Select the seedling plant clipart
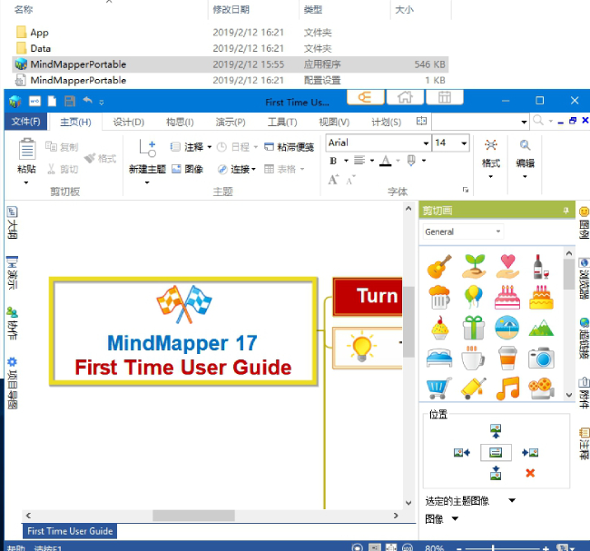The height and width of the screenshot is (551, 590). (474, 267)
